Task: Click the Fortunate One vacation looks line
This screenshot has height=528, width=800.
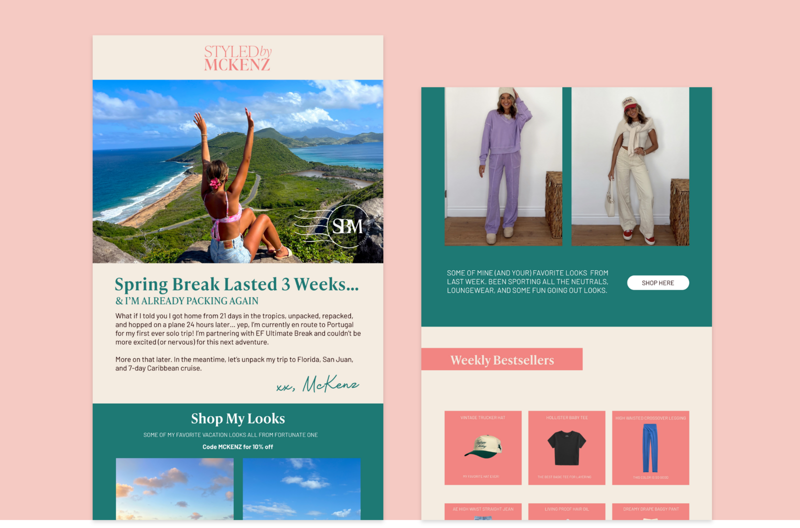Action: point(230,435)
